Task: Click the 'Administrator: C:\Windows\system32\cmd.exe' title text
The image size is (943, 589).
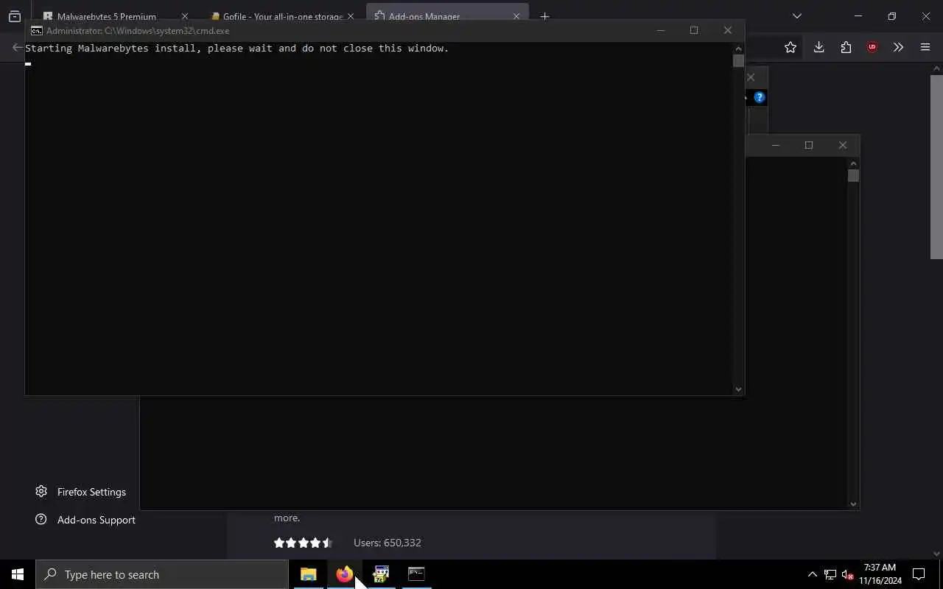Action: 138,31
